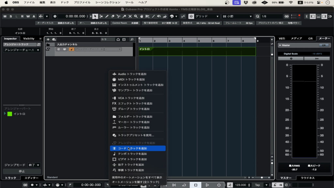
Task: Open Wi-Fi status in the menu bar
Action: (x=291, y=3)
